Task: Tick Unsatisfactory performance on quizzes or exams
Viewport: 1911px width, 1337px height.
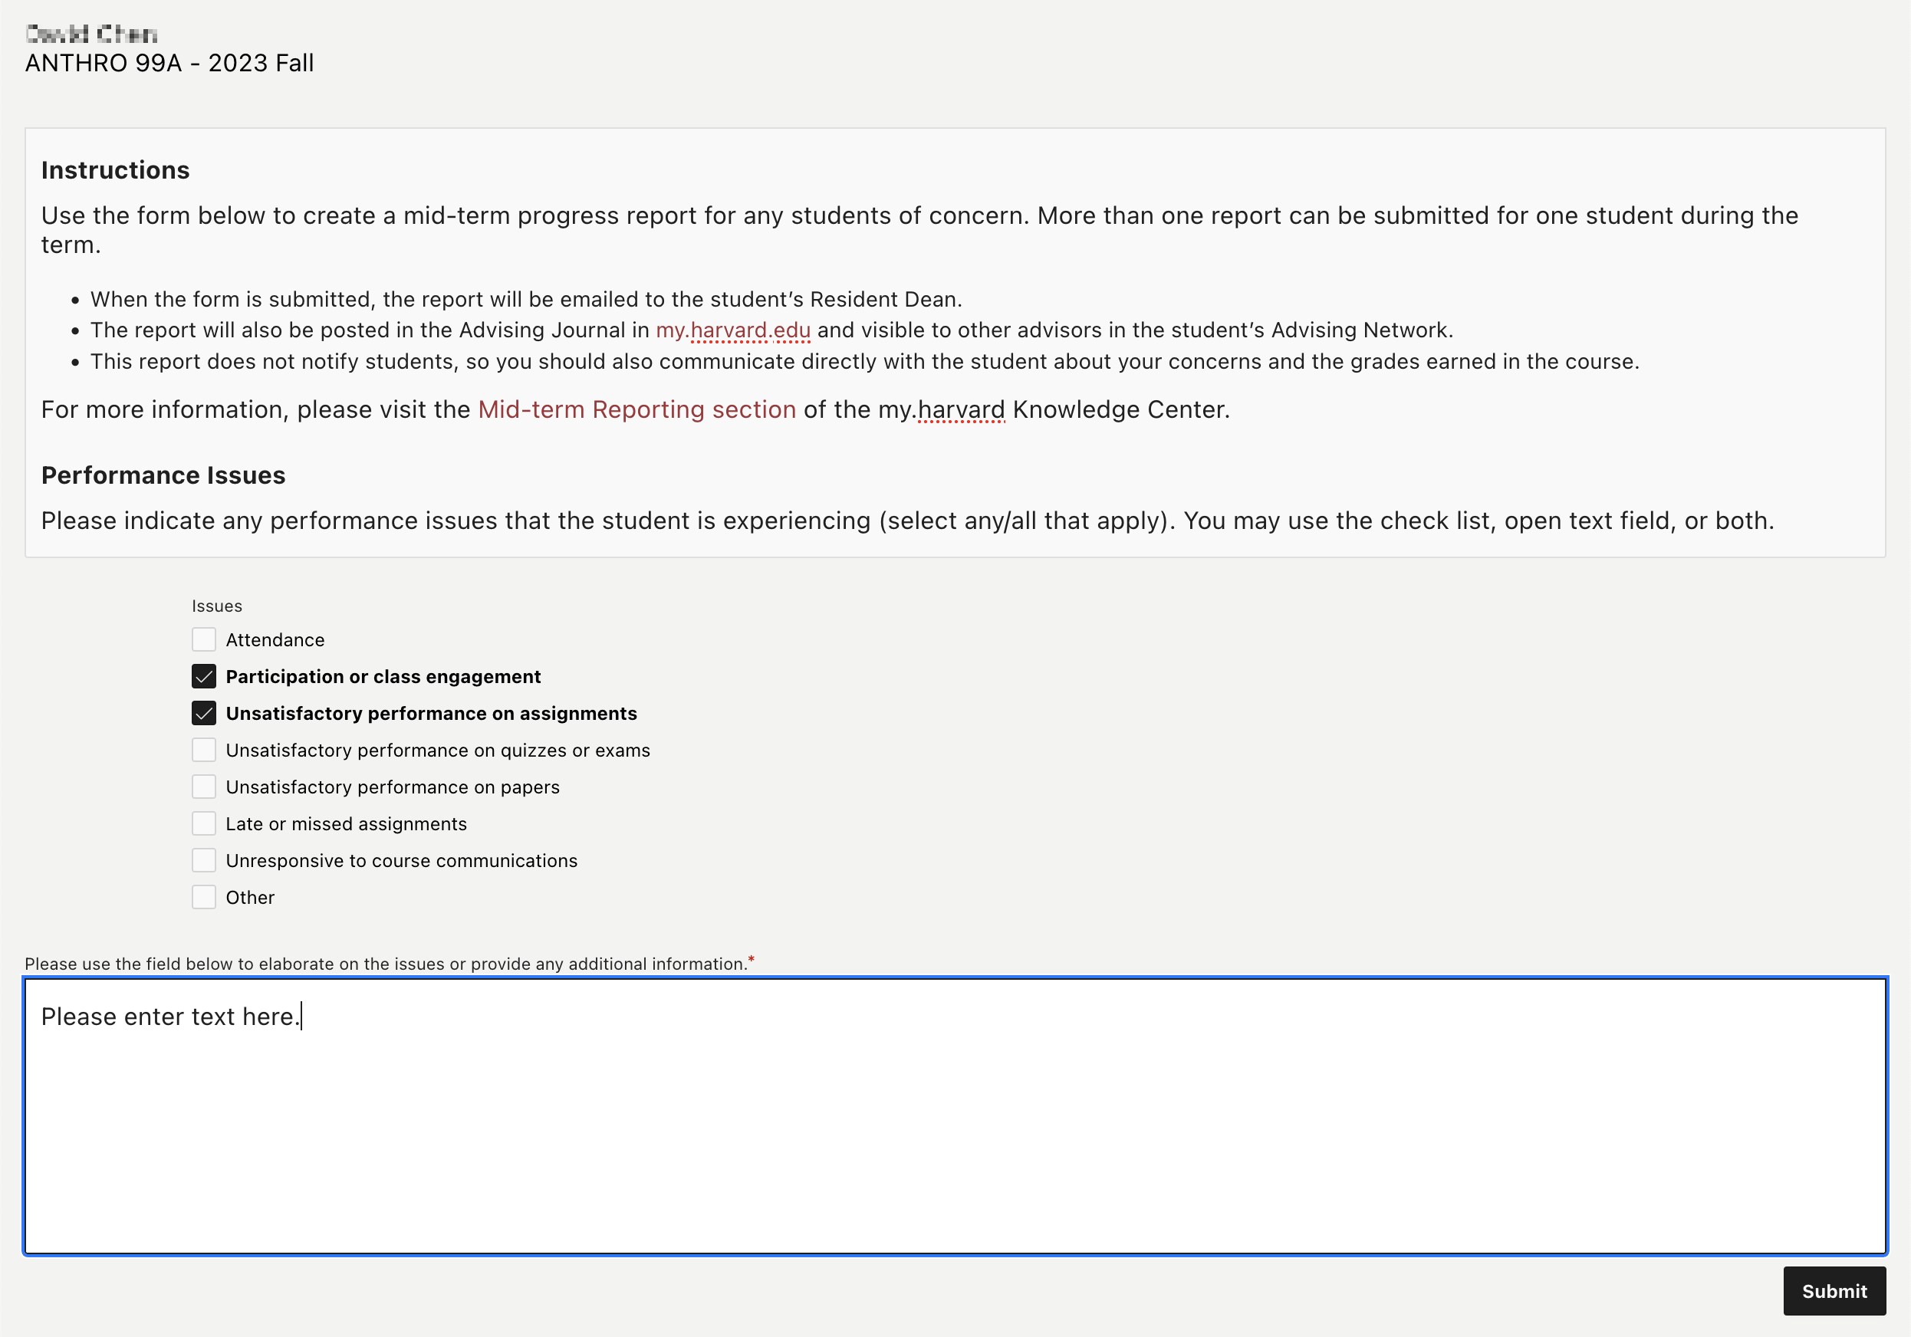Action: pyautogui.click(x=204, y=750)
